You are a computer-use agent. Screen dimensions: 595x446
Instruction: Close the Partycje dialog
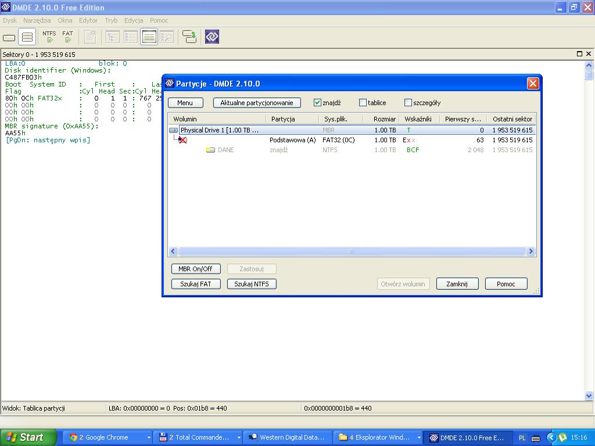click(x=533, y=84)
